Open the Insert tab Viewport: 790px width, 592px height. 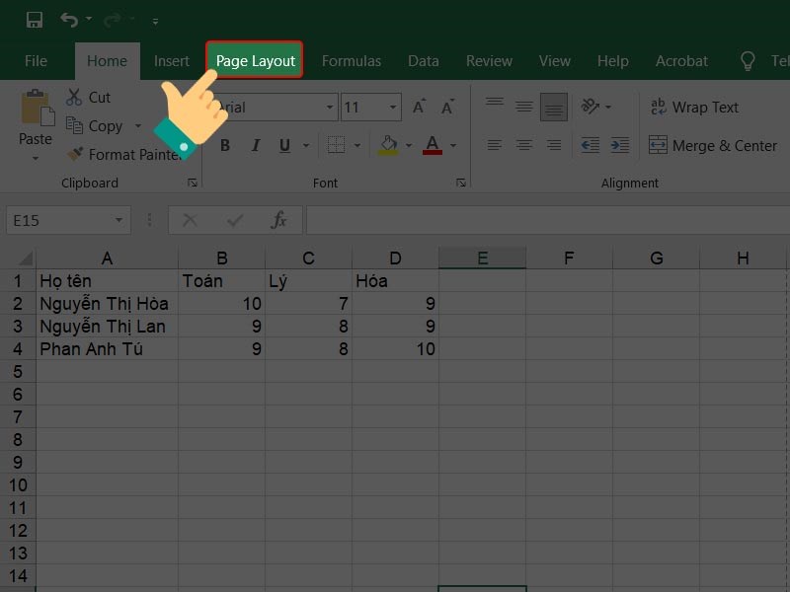[172, 61]
